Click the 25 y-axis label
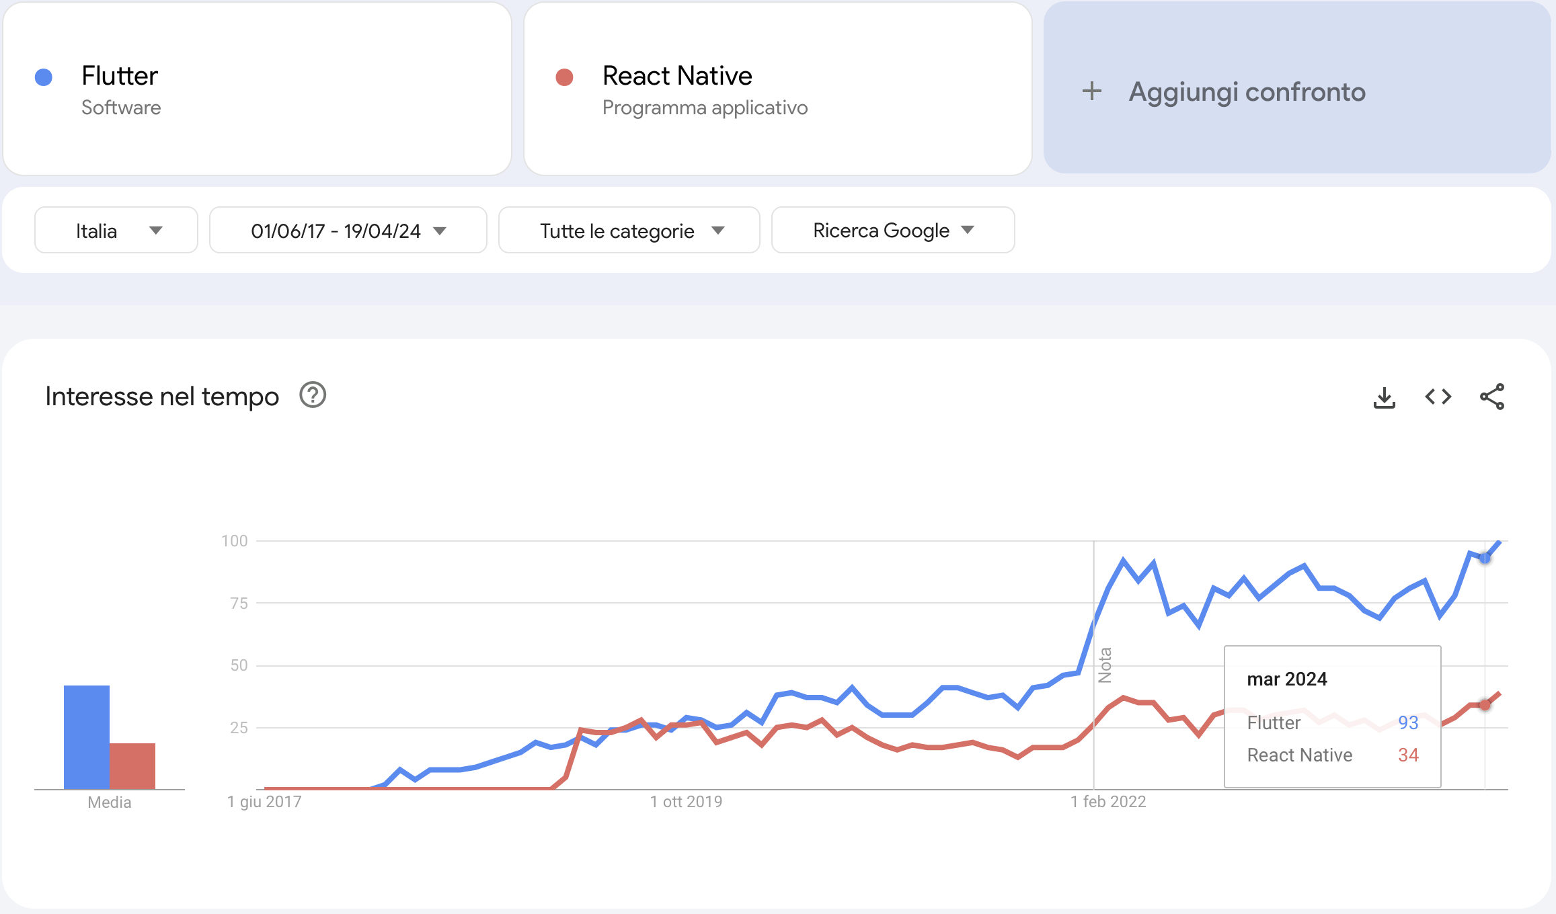Viewport: 1556px width, 914px height. pos(239,728)
